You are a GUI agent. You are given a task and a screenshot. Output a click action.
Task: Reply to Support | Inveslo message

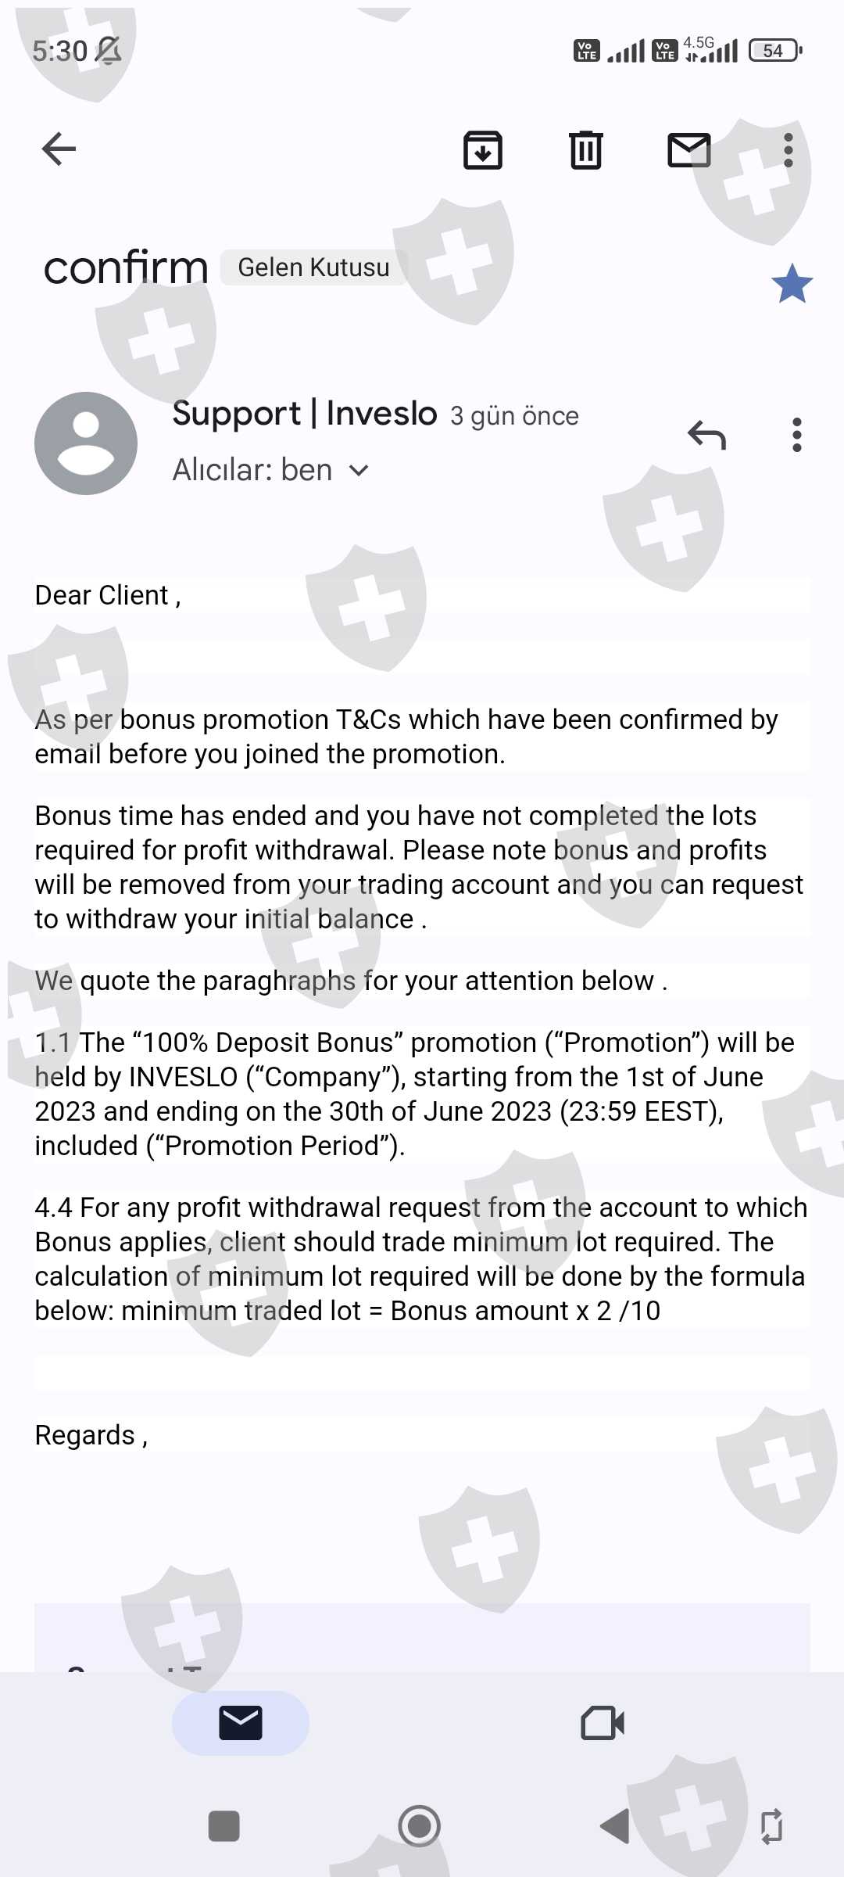pos(706,435)
